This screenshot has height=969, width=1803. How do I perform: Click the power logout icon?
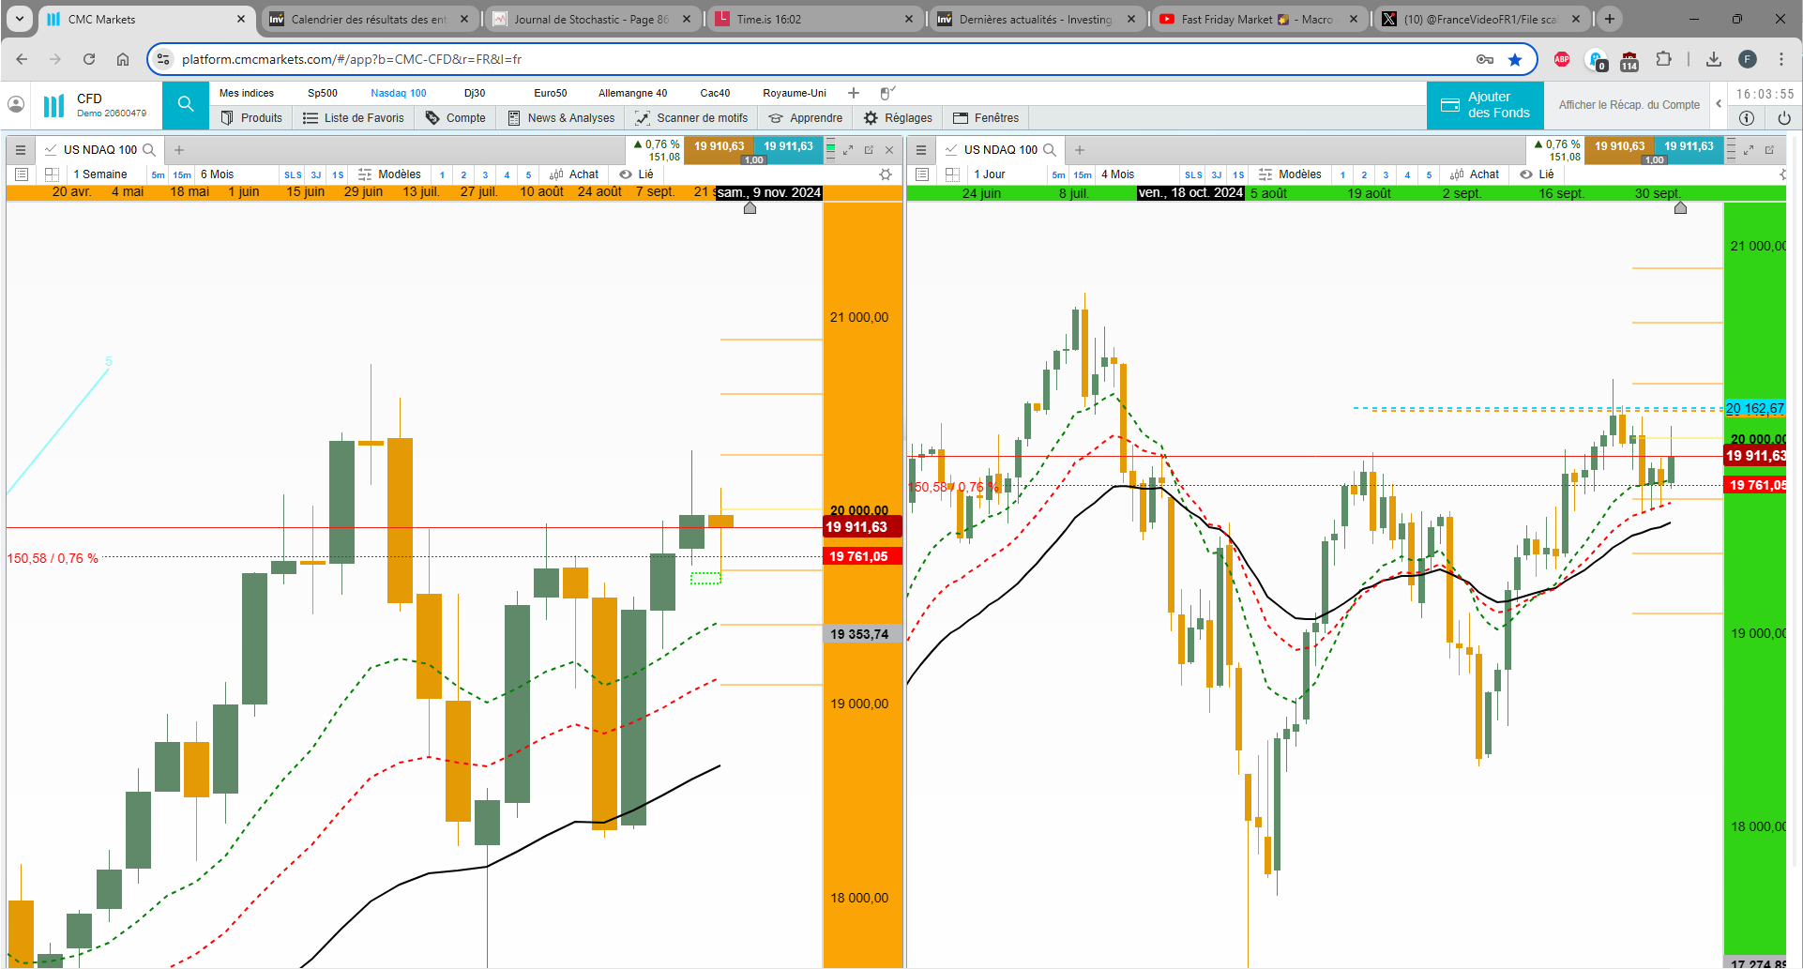click(x=1784, y=118)
